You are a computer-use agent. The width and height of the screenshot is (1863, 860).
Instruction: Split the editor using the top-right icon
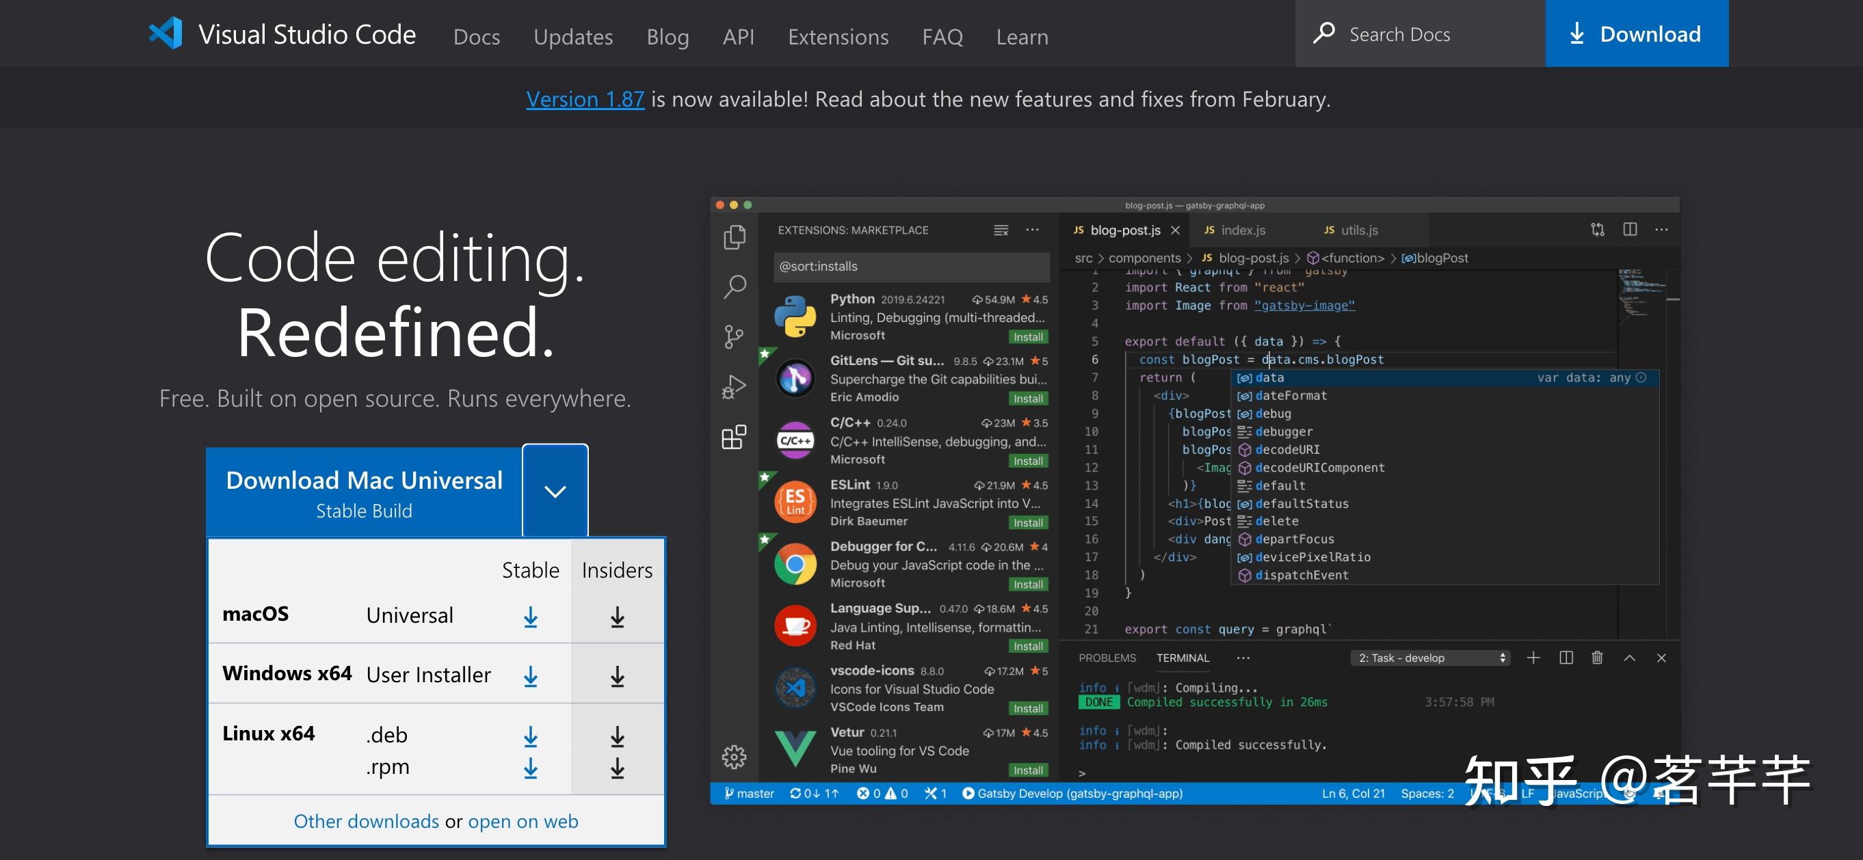tap(1631, 229)
